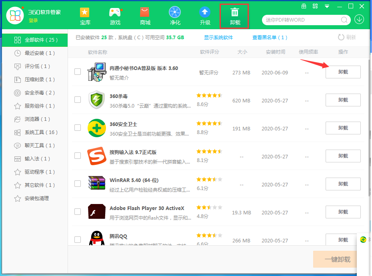This screenshot has height=276, width=372.
Task: Select 驱动程序 (1) category
Action: (35, 172)
